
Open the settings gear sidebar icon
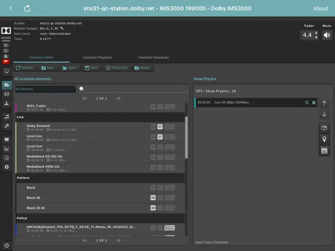tap(7, 167)
